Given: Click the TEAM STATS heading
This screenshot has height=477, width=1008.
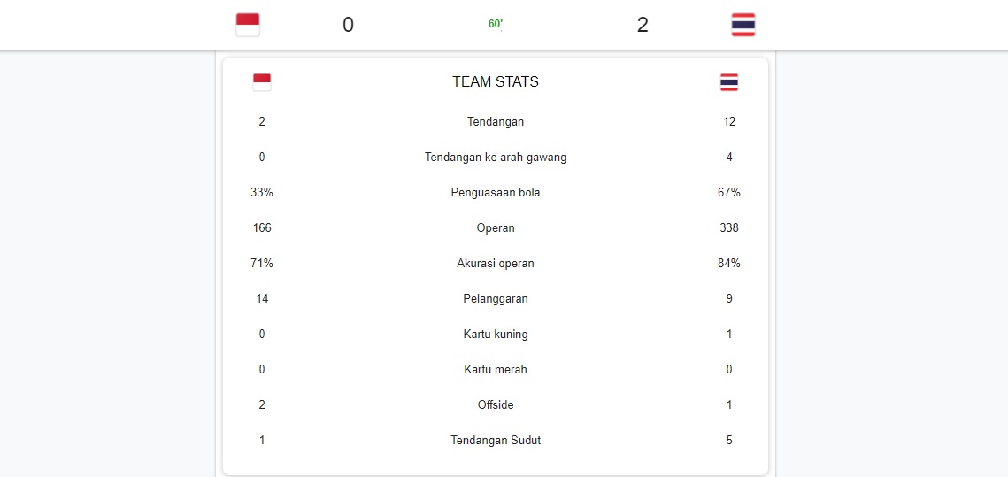Looking at the screenshot, I should pos(496,82).
